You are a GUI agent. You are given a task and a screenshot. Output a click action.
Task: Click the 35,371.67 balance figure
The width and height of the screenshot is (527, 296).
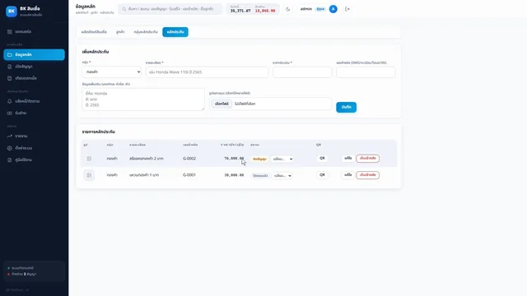(x=240, y=11)
